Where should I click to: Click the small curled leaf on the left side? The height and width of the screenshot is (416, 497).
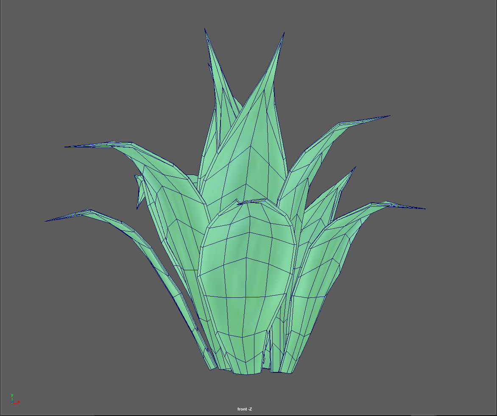[x=140, y=191]
